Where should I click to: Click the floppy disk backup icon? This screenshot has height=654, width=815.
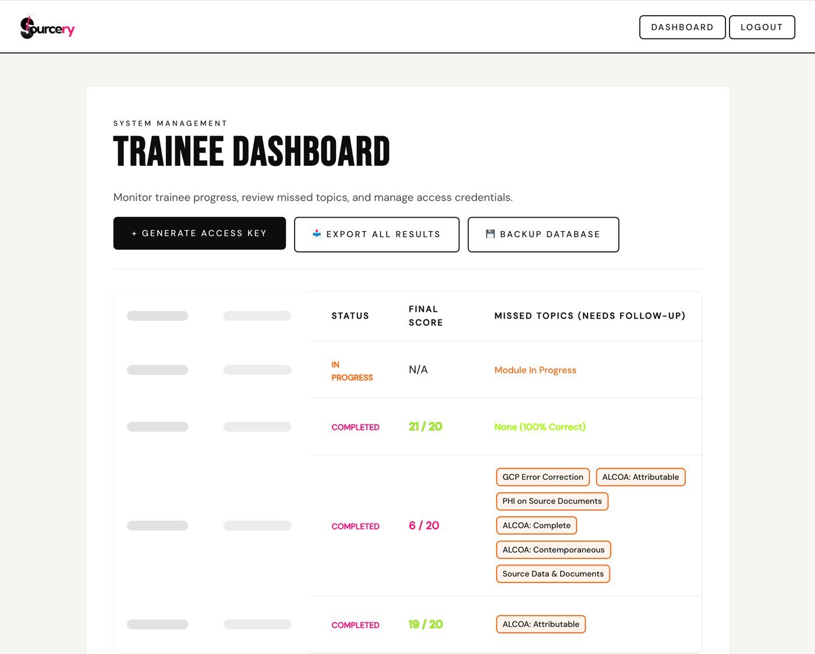click(x=490, y=234)
